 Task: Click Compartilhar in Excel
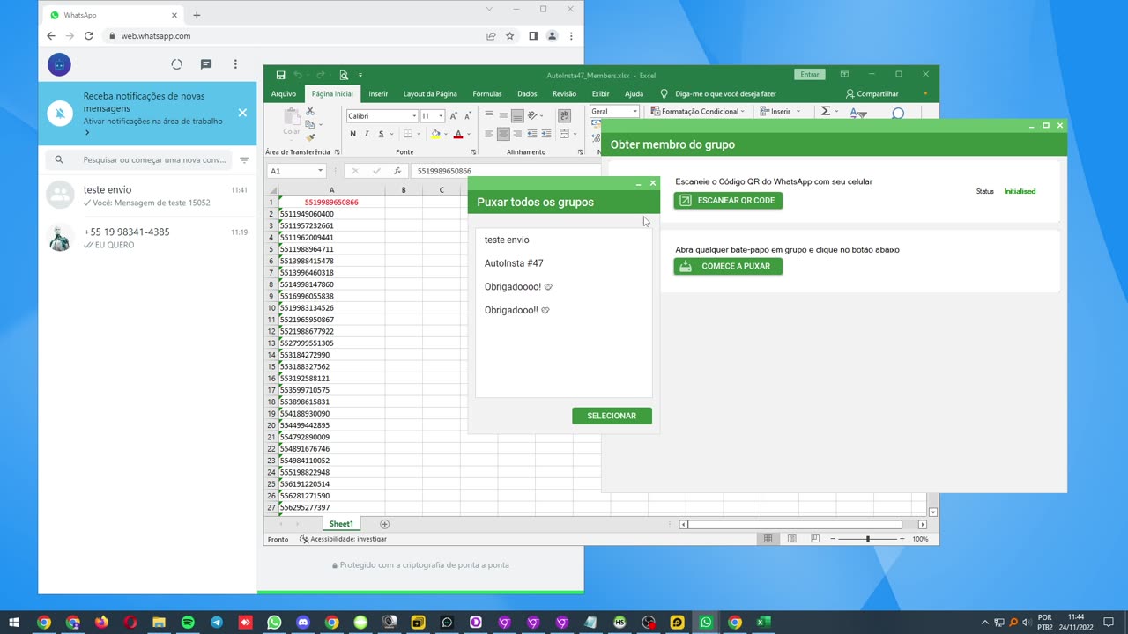coord(872,94)
